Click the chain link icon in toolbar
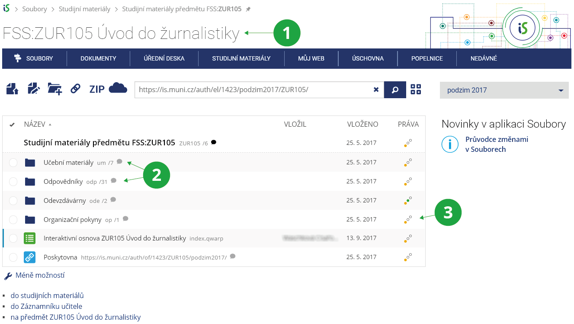 click(x=76, y=89)
